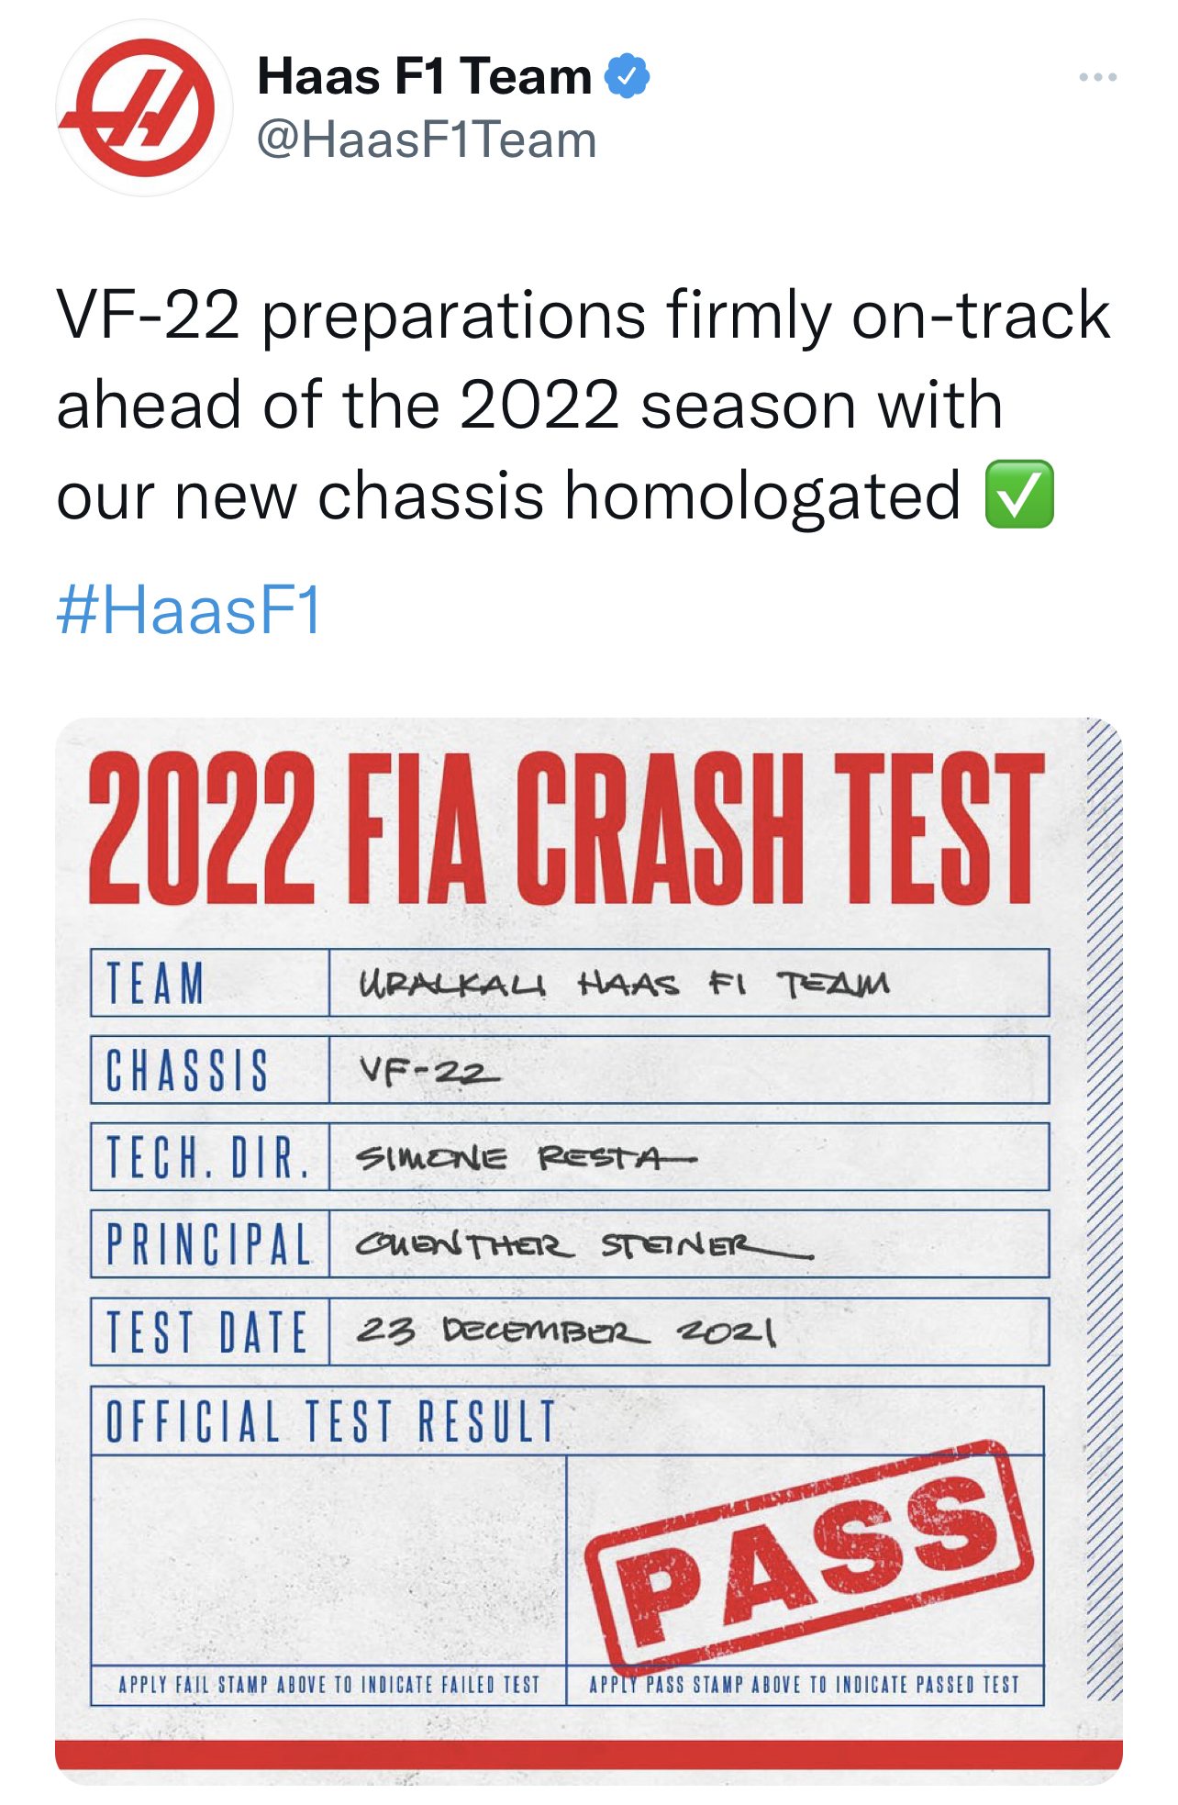This screenshot has height=1805, width=1178.
Task: Click the handwritten VF-22 chassis entry
Action: (429, 1070)
